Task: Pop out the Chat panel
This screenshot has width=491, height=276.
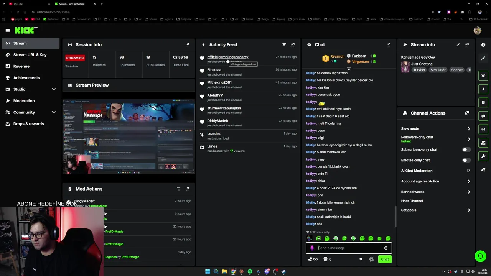Action: 389,45
